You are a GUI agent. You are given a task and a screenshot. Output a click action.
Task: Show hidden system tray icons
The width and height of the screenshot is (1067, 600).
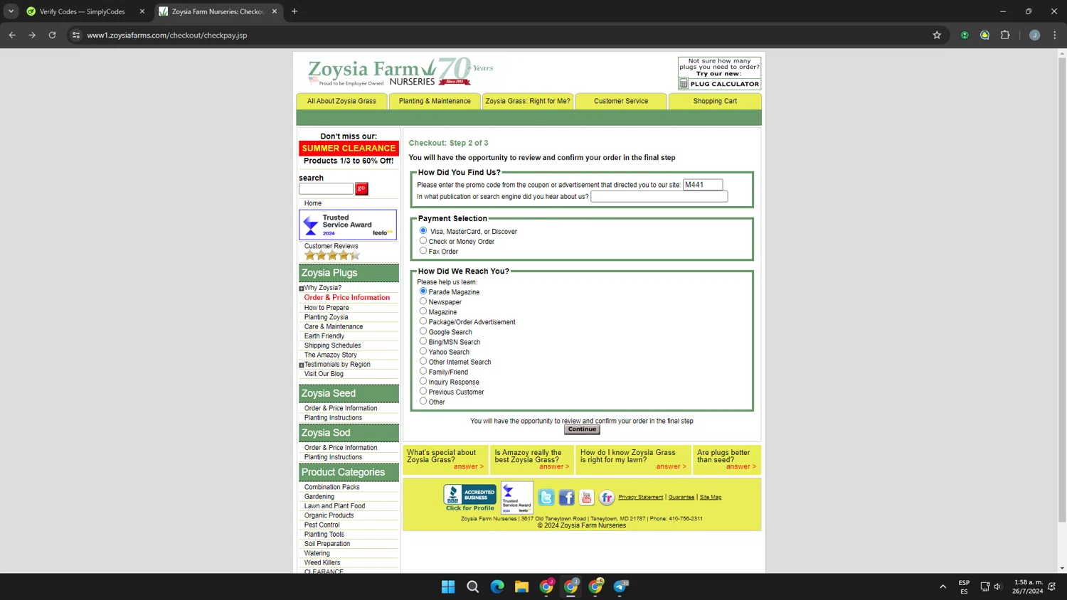(943, 586)
